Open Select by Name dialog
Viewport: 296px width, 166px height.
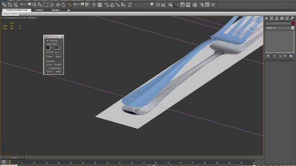point(40,5)
